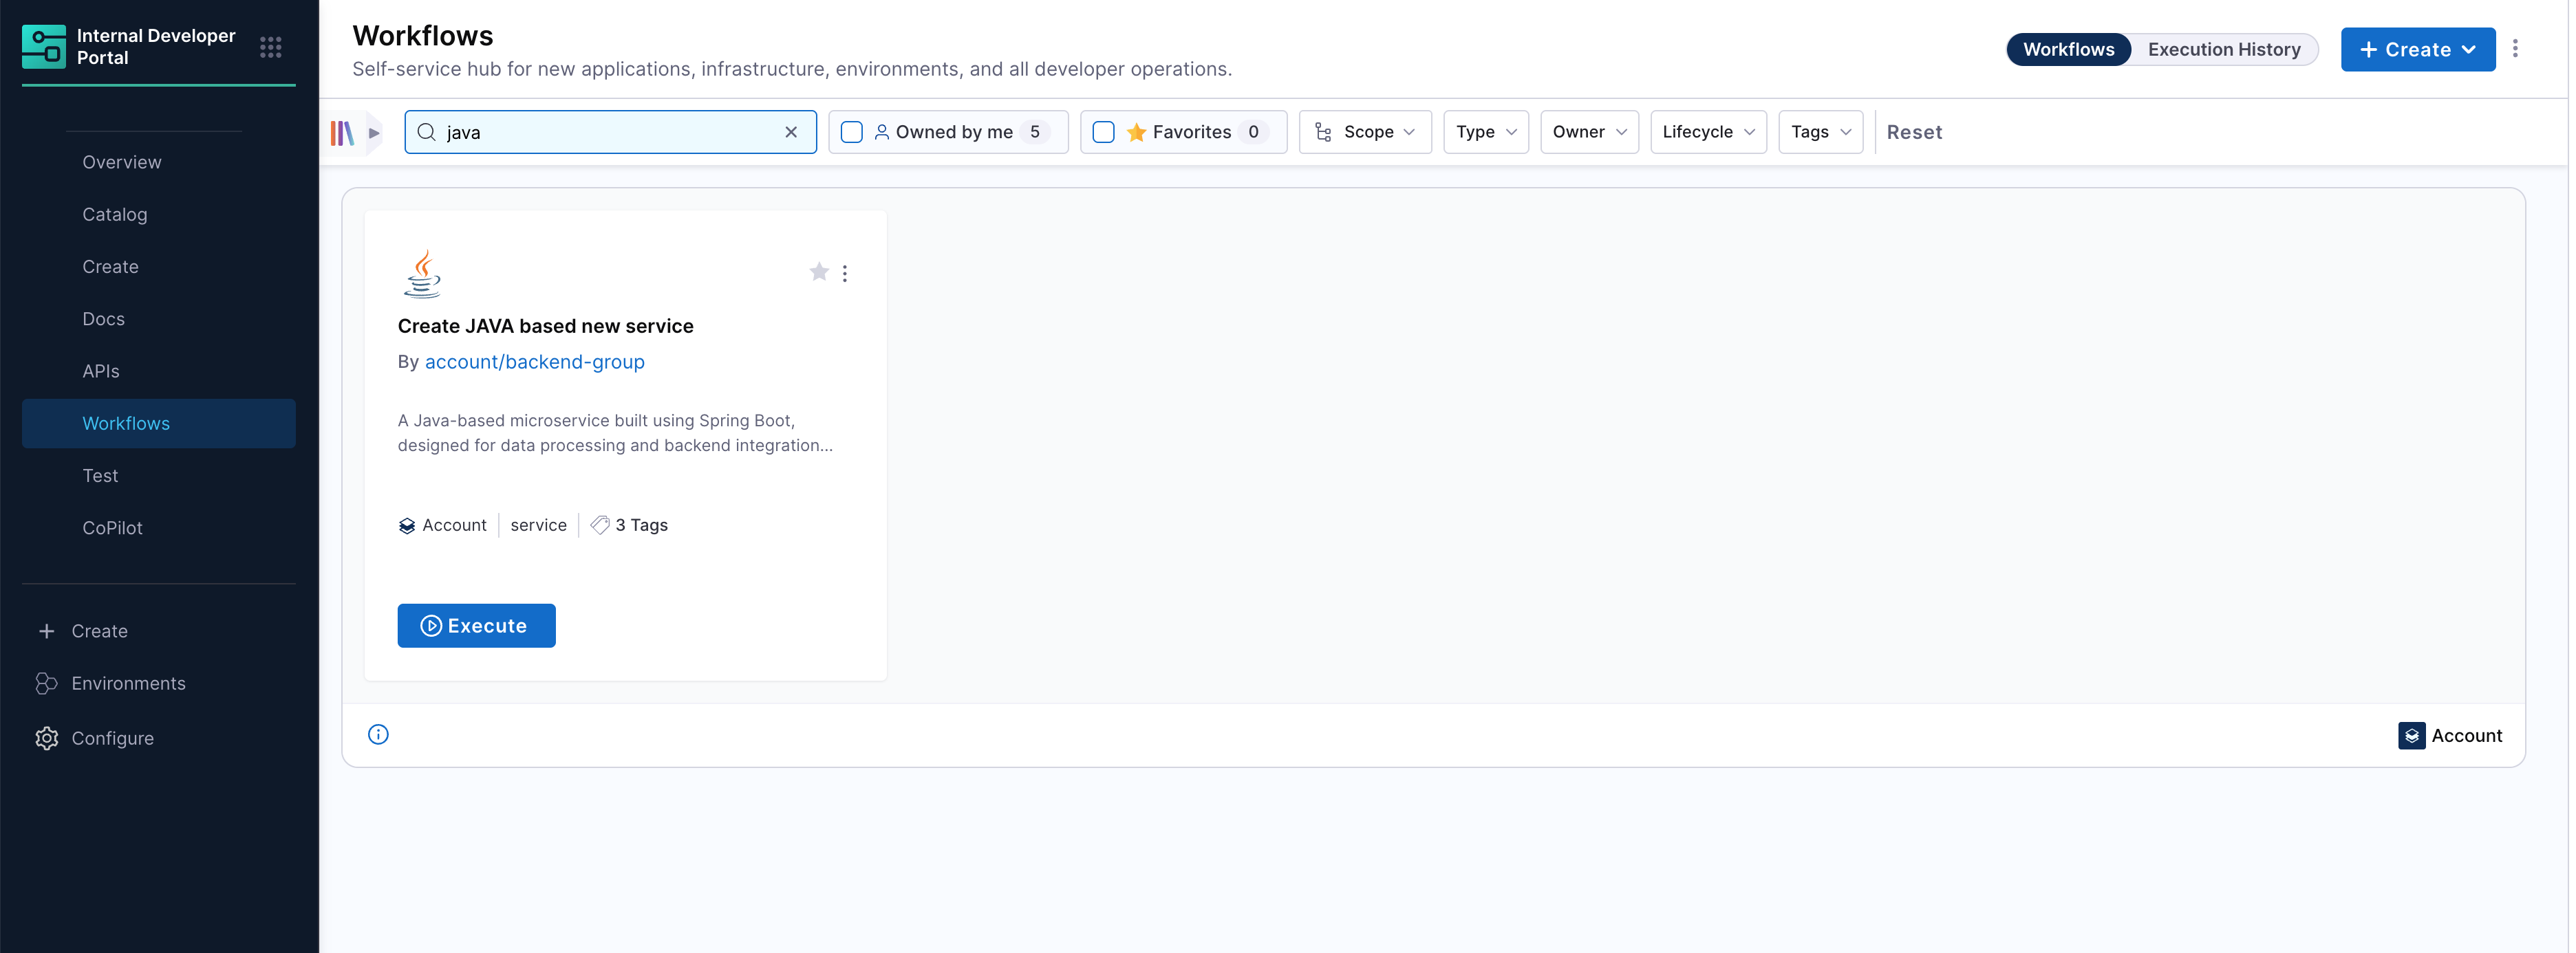This screenshot has width=2576, height=953.
Task: Open the apps grid icon beside Internal Developer Portal
Action: [x=270, y=47]
